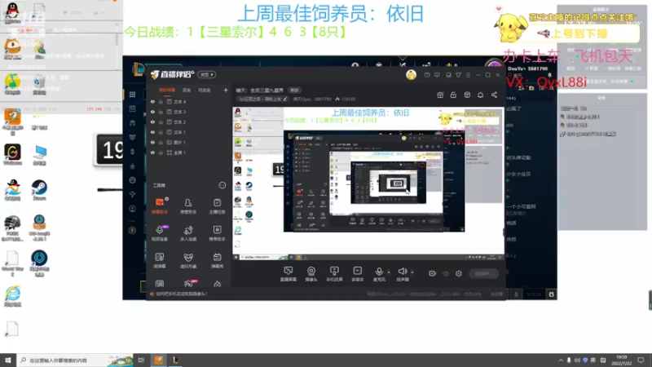Expand the speaker options arrow
Image resolution: width=652 pixels, height=367 pixels.
pos(412,272)
